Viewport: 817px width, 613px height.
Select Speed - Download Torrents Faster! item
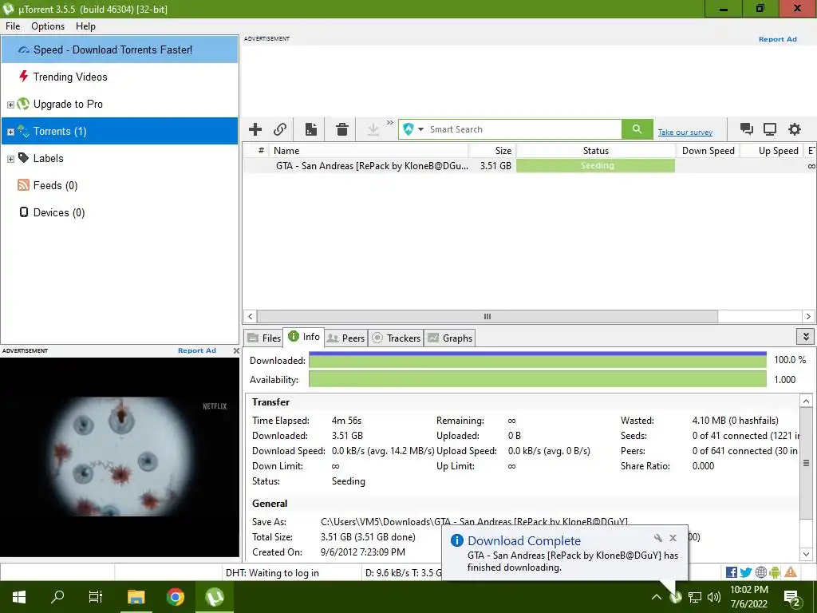click(x=120, y=50)
